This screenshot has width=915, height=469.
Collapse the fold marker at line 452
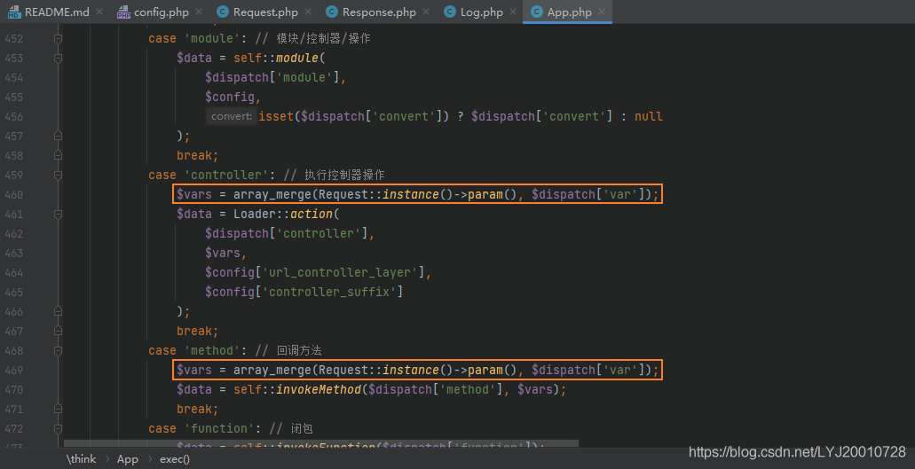coord(58,38)
